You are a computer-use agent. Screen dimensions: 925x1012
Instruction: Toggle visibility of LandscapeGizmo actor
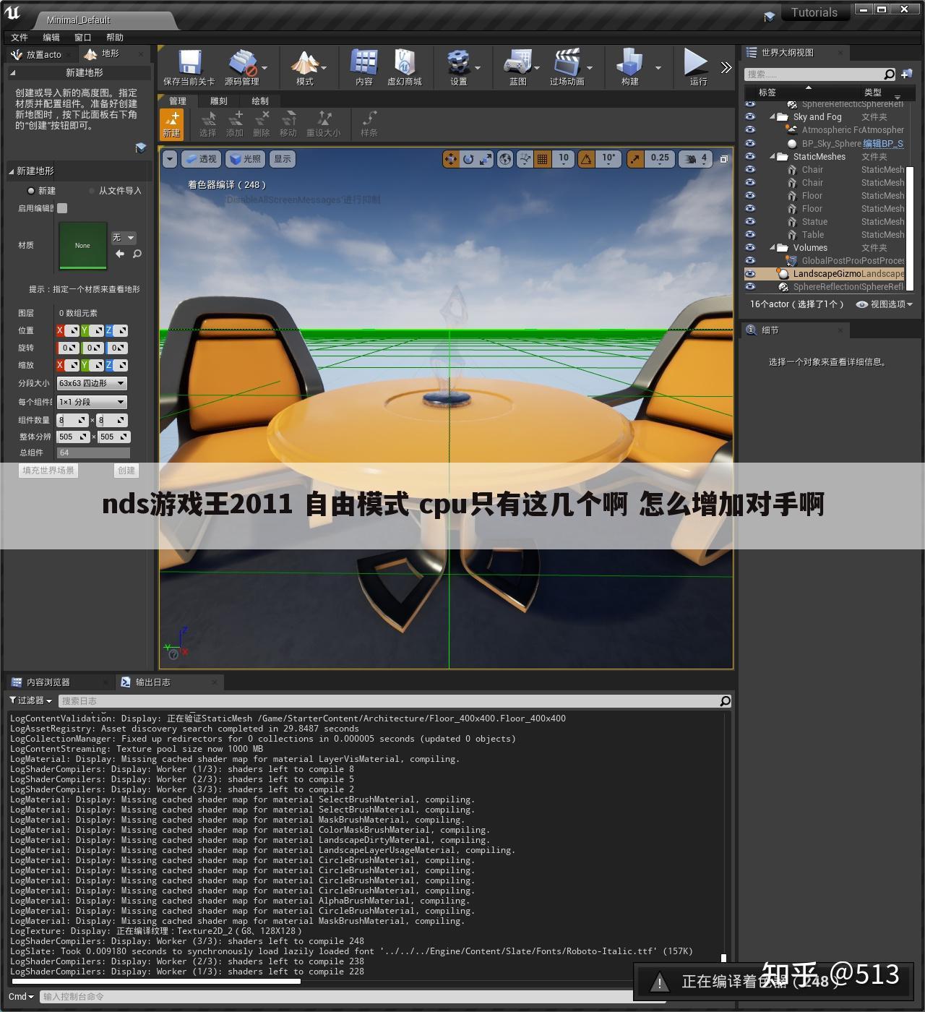point(750,274)
